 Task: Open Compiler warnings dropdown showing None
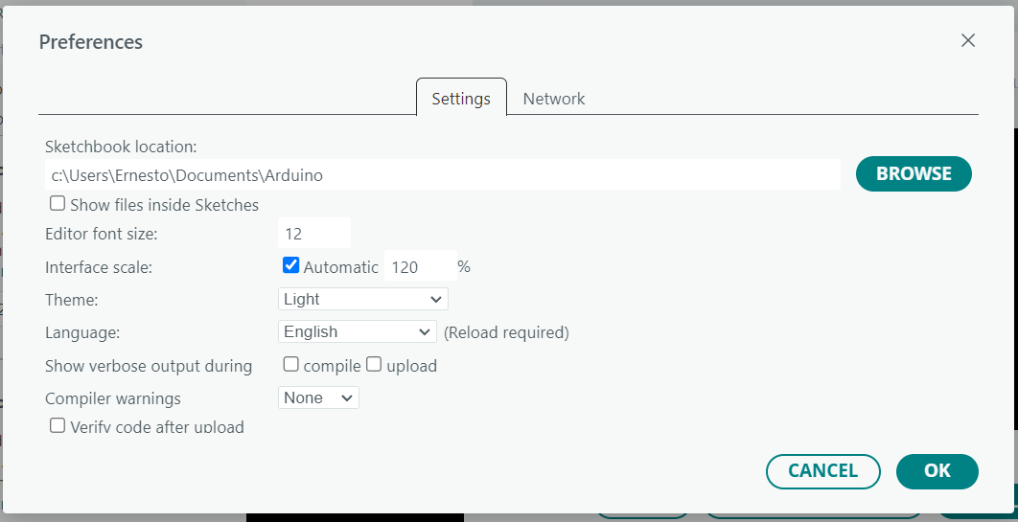pos(317,397)
